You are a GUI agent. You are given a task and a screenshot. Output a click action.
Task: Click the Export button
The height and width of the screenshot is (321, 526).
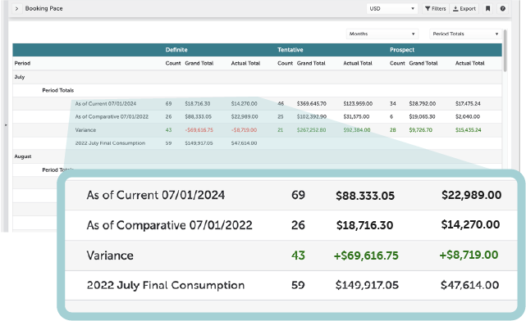click(x=464, y=9)
